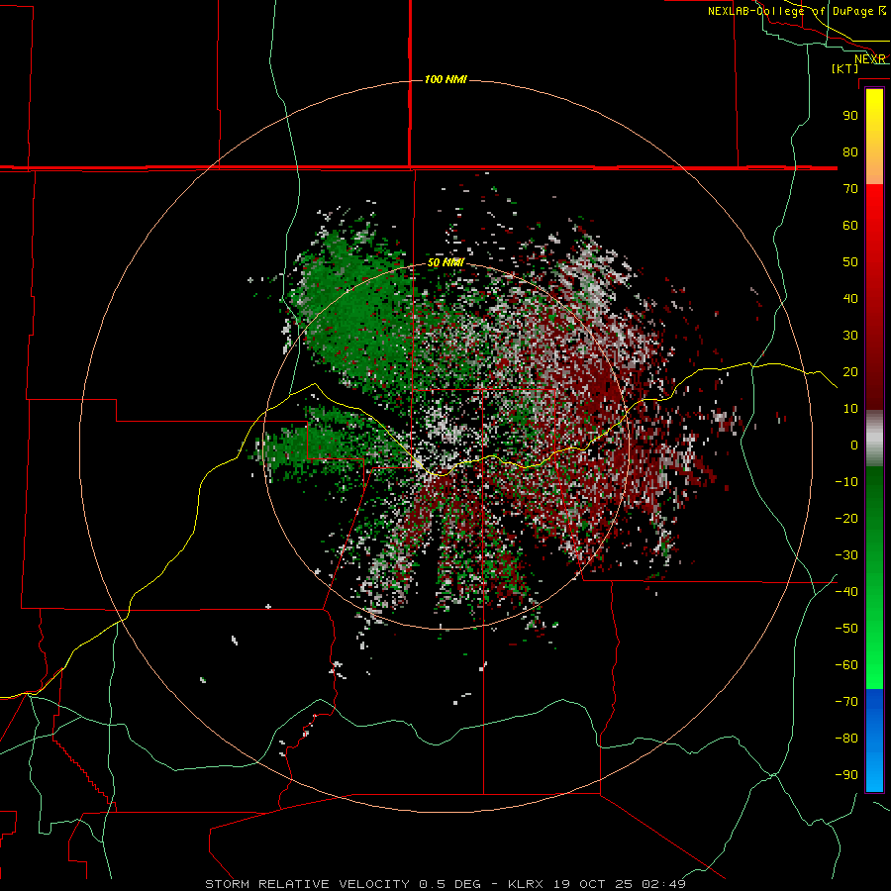Image resolution: width=891 pixels, height=891 pixels.
Task: Click the 70 value on velocity scale
Action: pyautogui.click(x=850, y=189)
